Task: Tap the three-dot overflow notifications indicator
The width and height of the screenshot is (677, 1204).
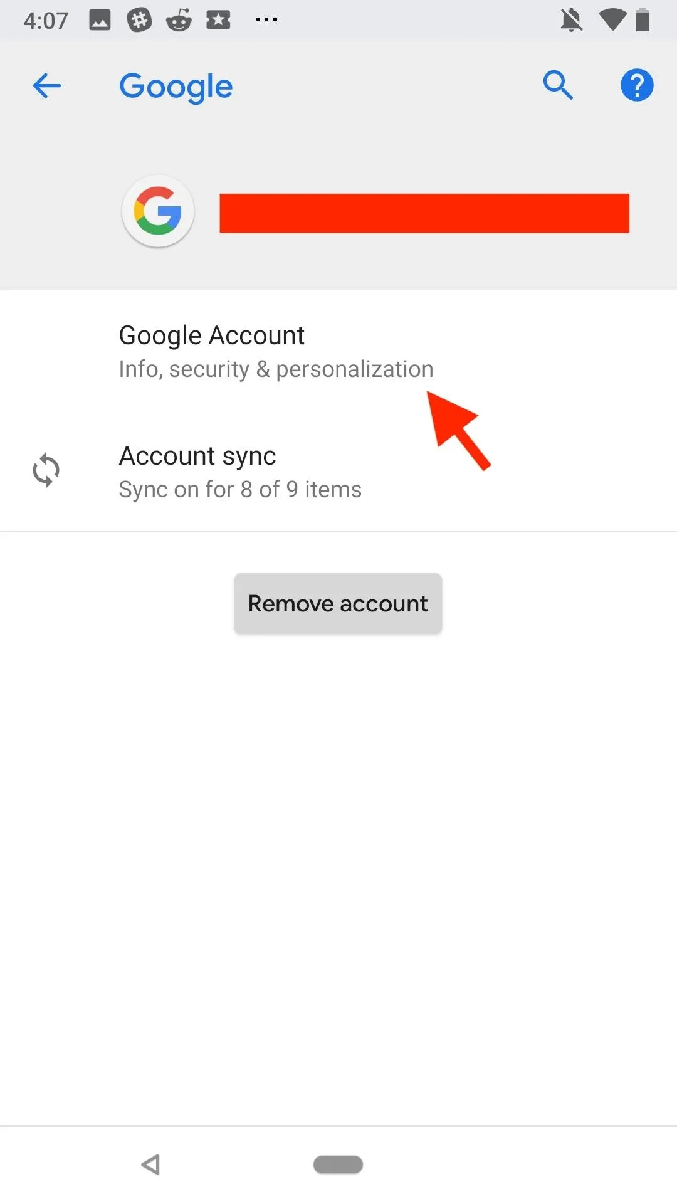Action: point(266,20)
